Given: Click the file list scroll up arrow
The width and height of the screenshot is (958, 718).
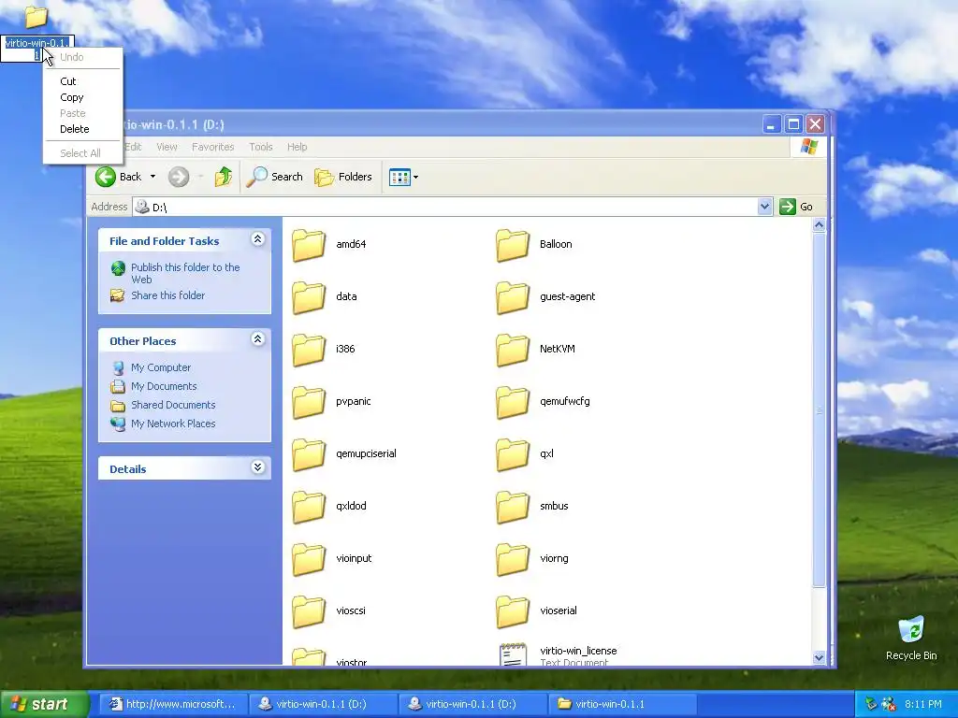Looking at the screenshot, I should 819,225.
